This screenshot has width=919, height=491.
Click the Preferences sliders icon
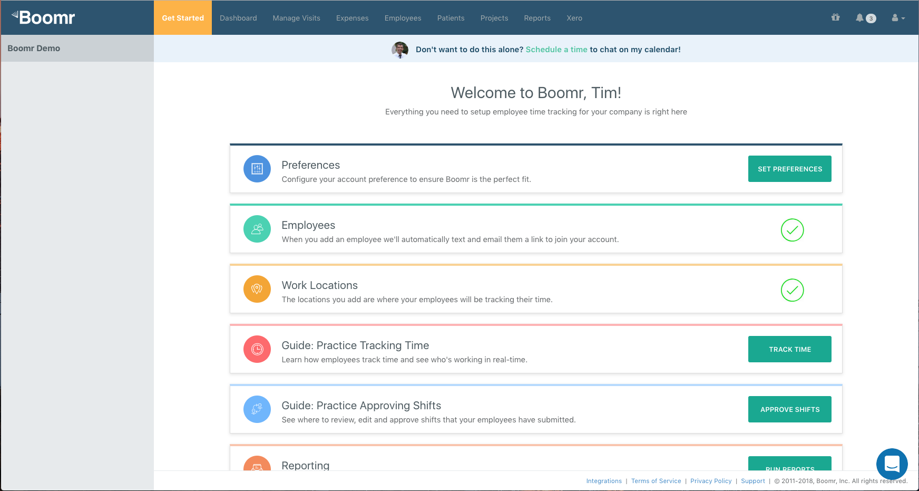pyautogui.click(x=257, y=169)
